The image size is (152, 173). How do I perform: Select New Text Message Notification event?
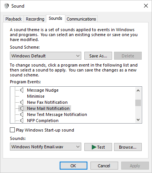point(57,114)
